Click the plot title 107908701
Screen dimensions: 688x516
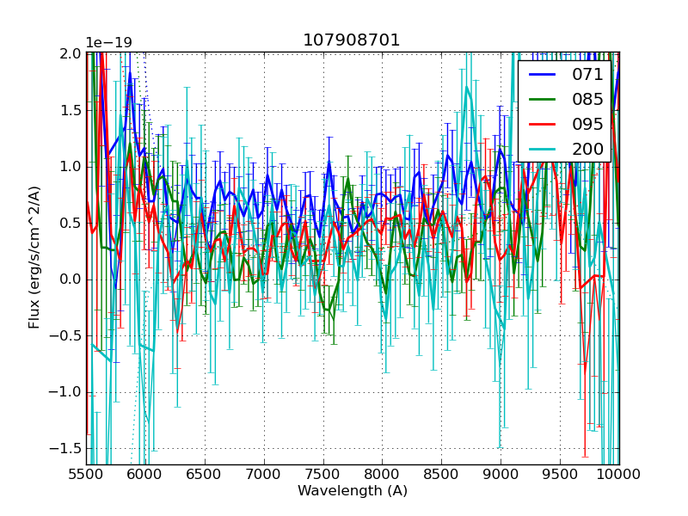352,40
